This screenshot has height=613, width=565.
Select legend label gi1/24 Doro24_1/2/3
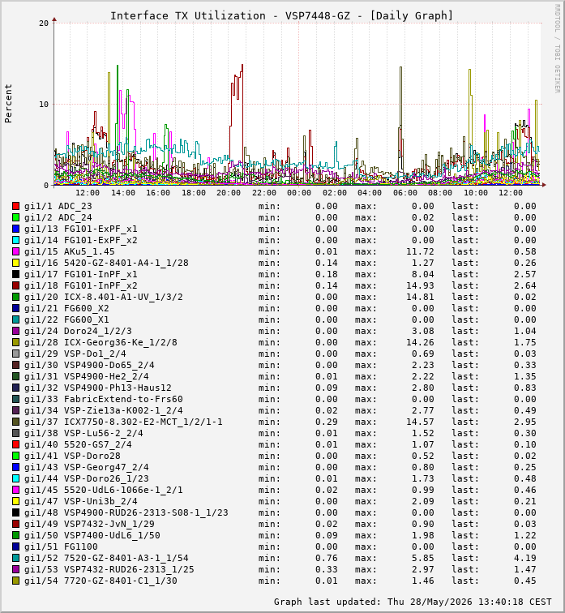[x=78, y=331]
